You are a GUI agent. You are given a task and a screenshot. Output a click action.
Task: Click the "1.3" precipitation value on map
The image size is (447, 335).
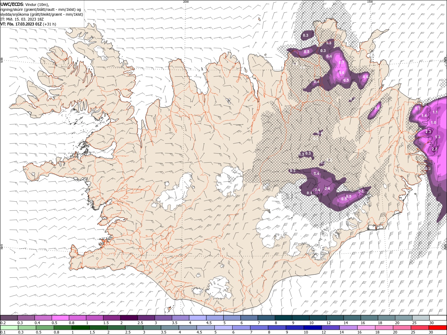[438, 137]
